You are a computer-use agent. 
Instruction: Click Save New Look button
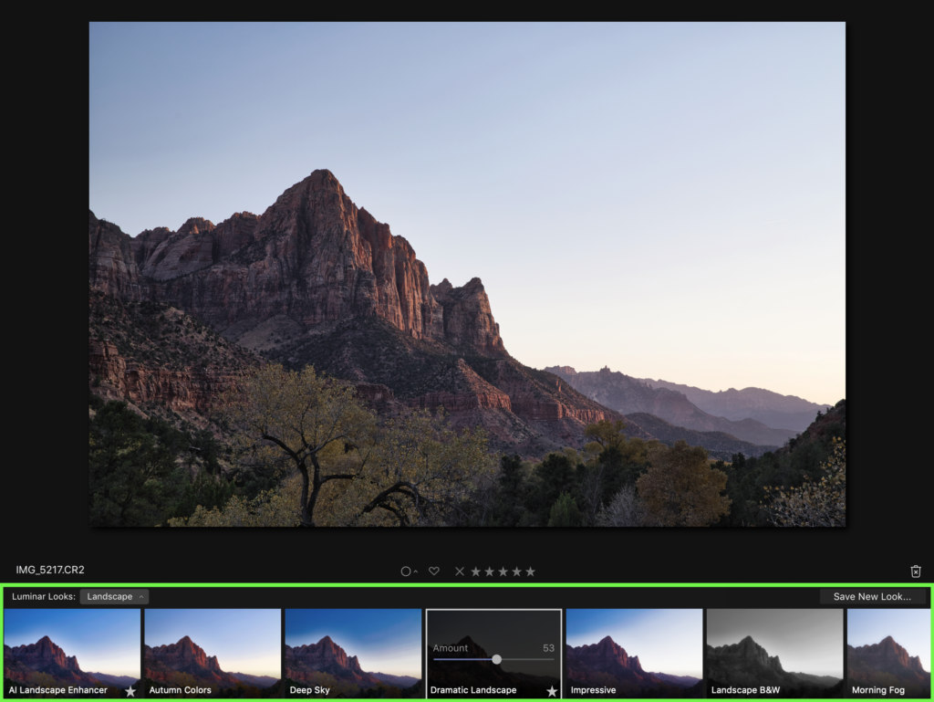(x=872, y=596)
